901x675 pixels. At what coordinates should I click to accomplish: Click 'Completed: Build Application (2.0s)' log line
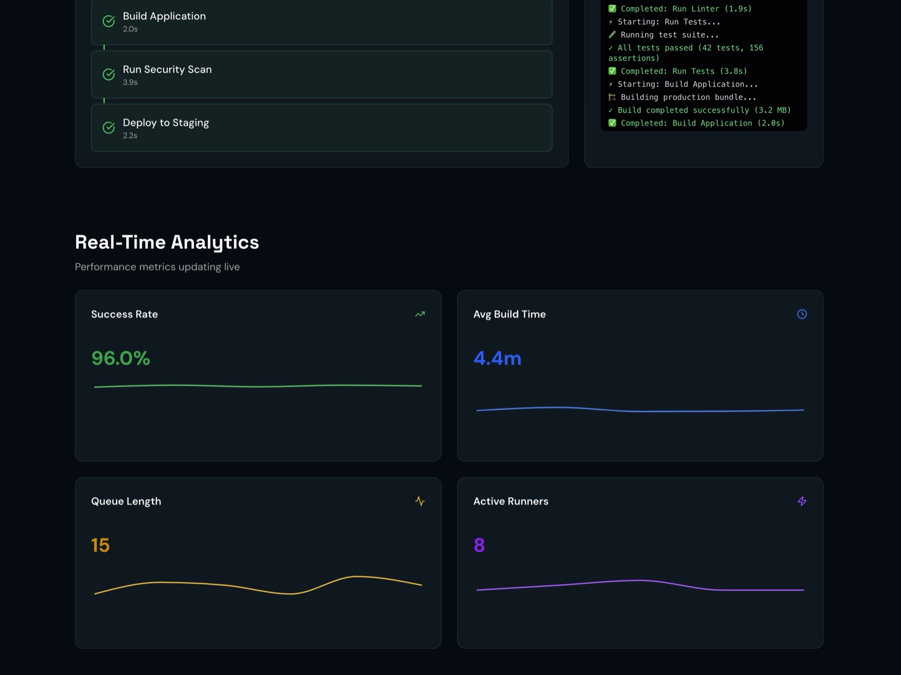click(x=697, y=123)
